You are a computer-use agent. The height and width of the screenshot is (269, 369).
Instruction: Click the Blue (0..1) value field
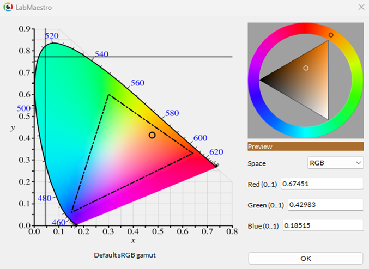click(322, 225)
